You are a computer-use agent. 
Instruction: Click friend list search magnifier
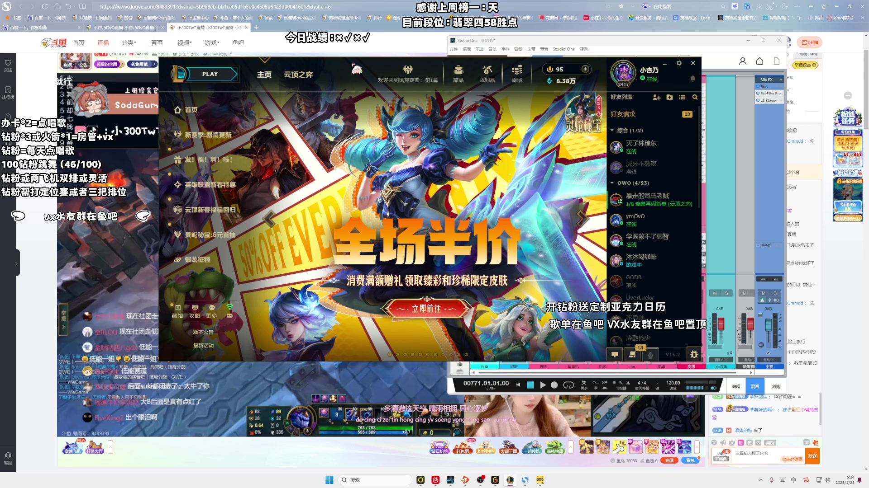pos(695,97)
